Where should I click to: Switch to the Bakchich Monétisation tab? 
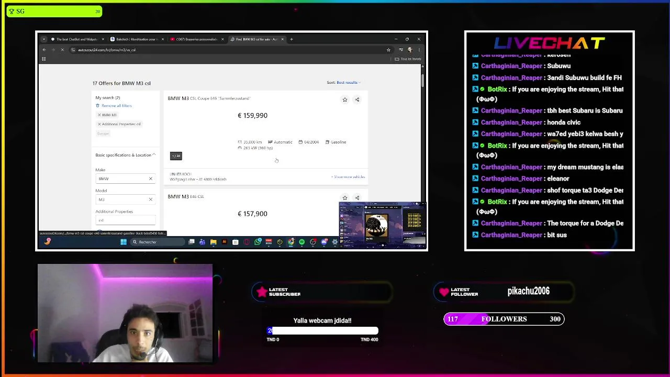coord(136,39)
